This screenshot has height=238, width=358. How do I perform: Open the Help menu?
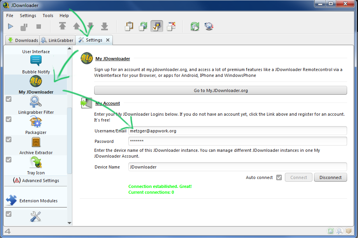coord(64,16)
